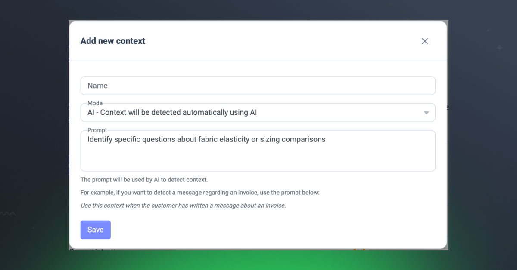Place cursor after 'sizing comparisons' text
This screenshot has width=517, height=270.
point(326,139)
